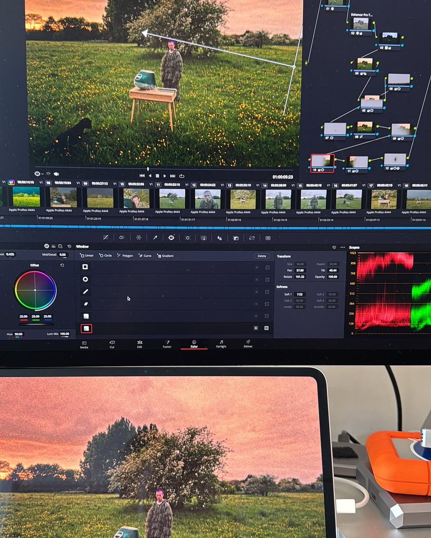431x538 pixels.
Task: Switch to the Edit page
Action: click(x=140, y=344)
